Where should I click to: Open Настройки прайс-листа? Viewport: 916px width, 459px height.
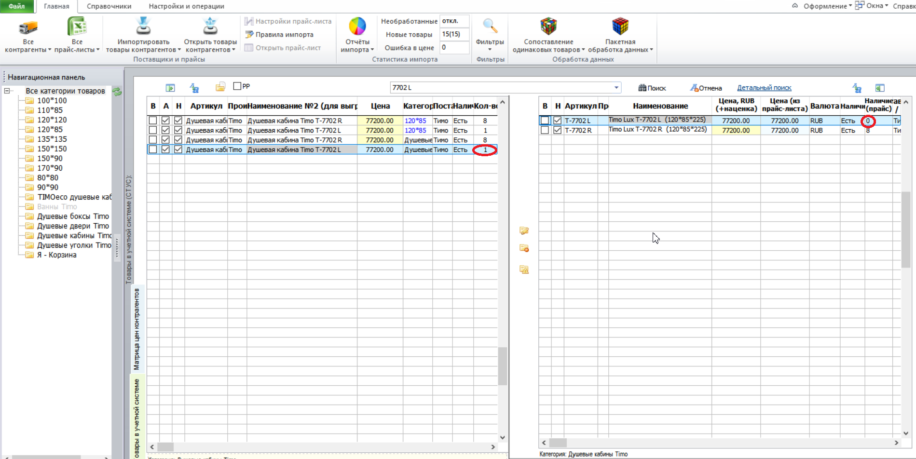pos(288,21)
